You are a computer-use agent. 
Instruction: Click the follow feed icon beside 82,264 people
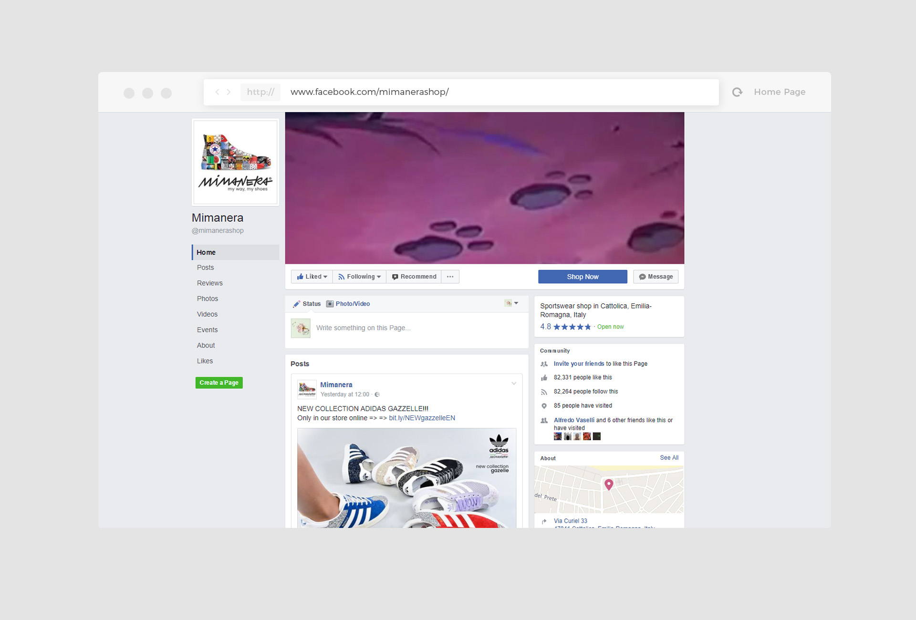click(x=544, y=392)
